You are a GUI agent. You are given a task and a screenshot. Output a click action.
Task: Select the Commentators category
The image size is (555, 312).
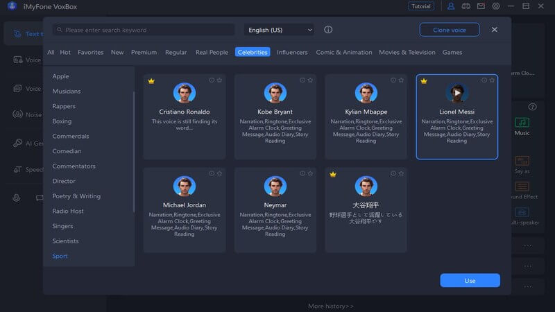click(x=74, y=166)
